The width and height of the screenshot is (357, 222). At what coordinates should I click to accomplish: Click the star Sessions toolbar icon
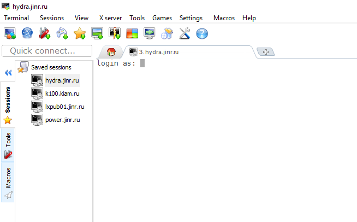[x=80, y=34]
